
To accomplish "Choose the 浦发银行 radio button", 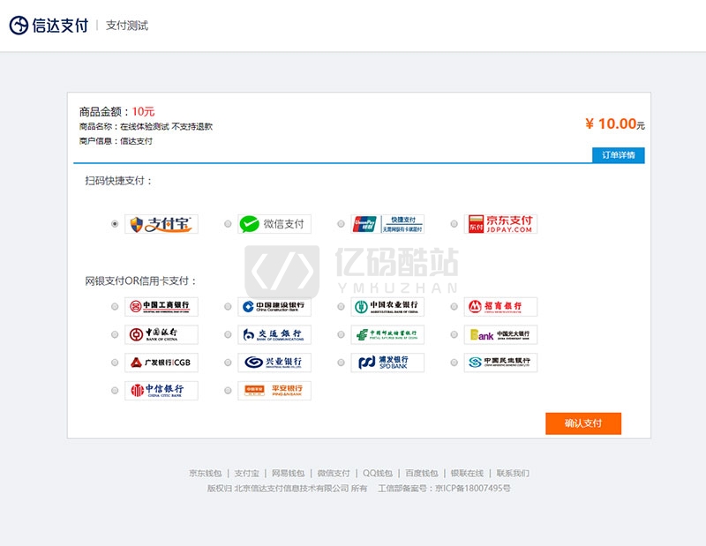I will click(x=341, y=363).
